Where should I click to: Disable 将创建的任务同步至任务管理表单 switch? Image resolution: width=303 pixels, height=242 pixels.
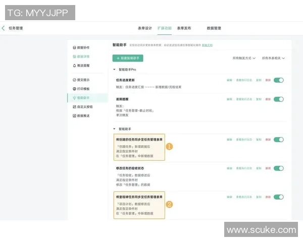(x=279, y=140)
